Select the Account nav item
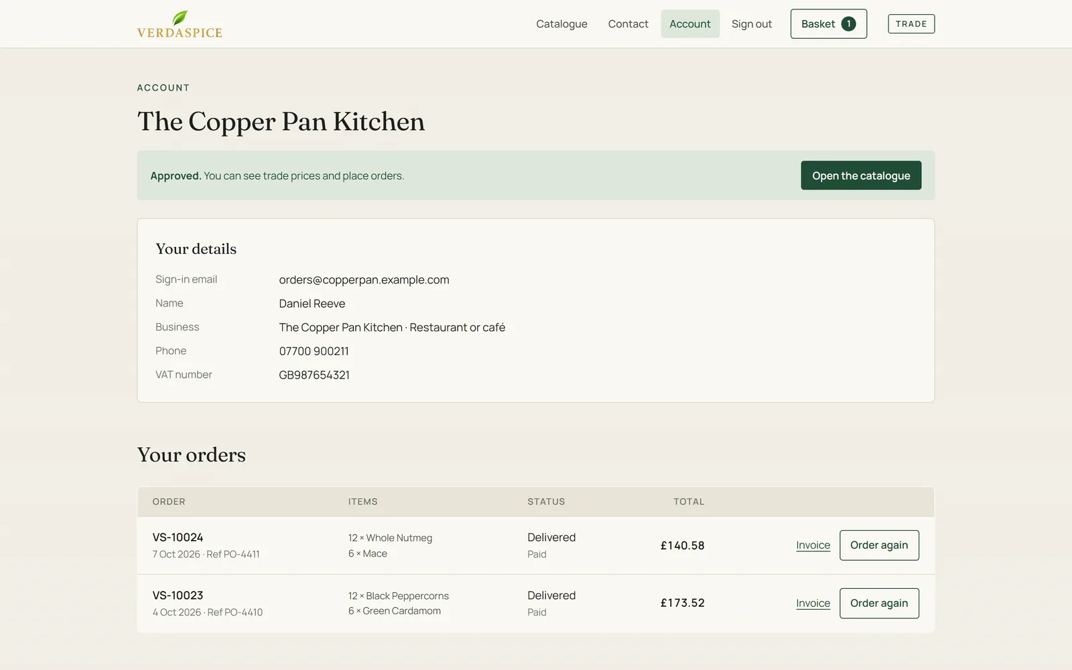This screenshot has height=670, width=1072. coord(690,24)
